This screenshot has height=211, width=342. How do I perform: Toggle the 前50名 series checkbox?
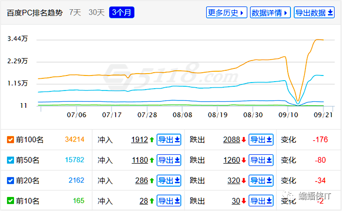pos(10,160)
